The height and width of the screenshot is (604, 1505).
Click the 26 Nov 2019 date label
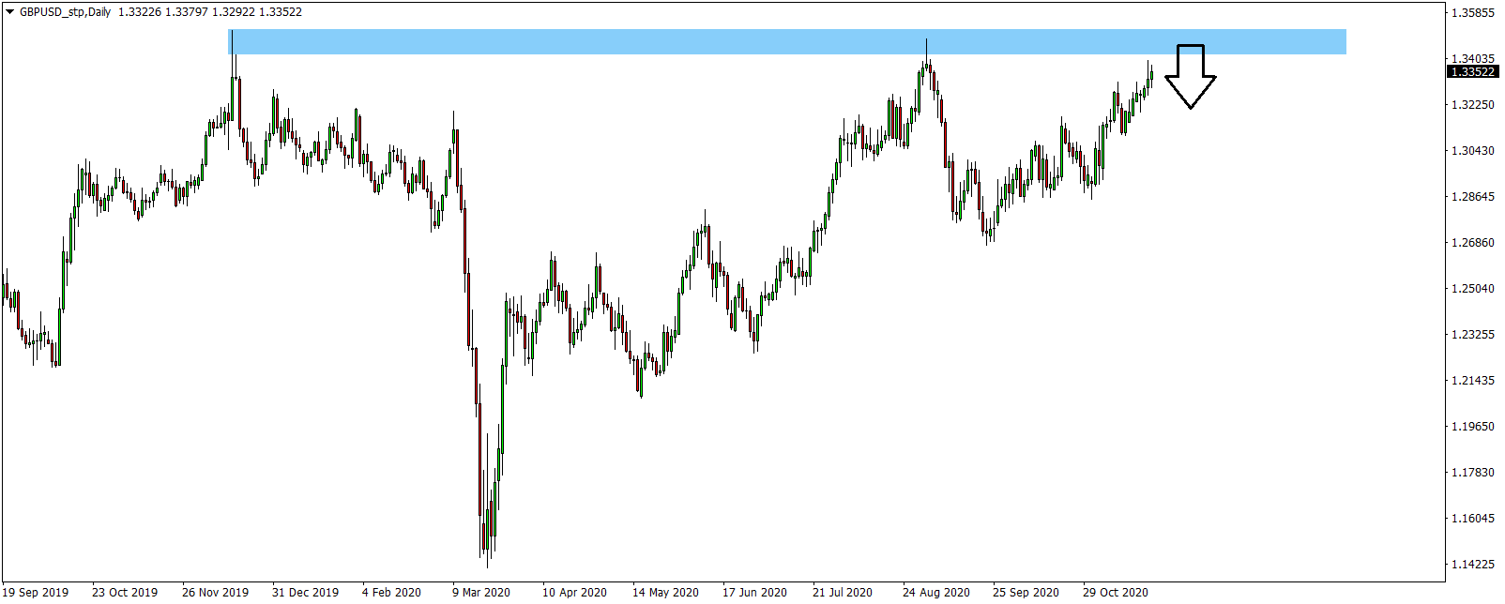coord(216,593)
